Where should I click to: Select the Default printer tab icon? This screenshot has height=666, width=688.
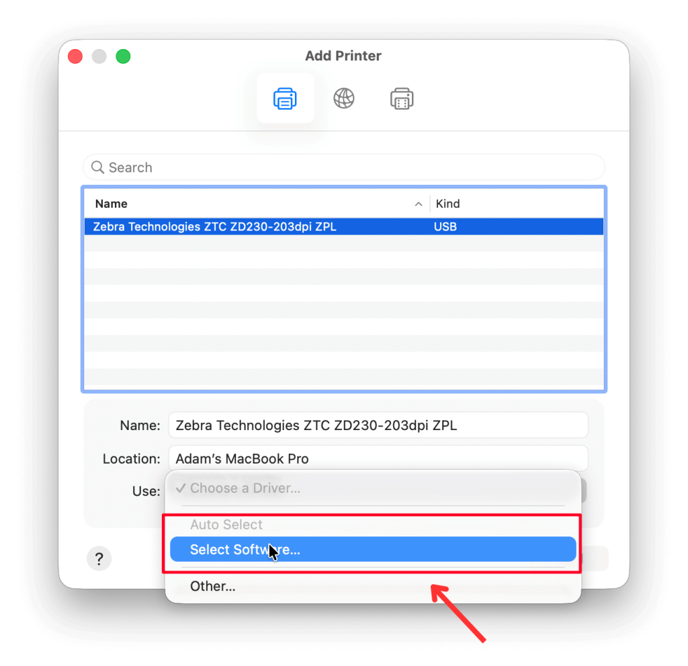285,99
